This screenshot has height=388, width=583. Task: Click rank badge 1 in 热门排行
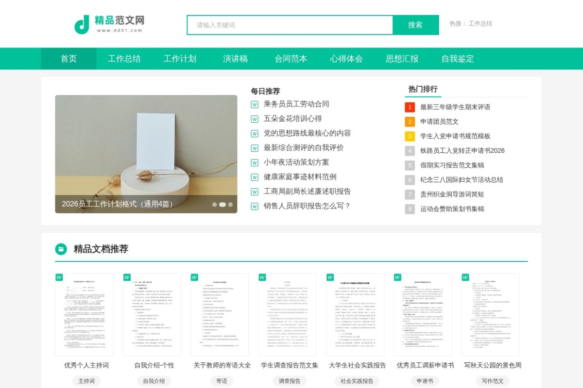(x=410, y=107)
